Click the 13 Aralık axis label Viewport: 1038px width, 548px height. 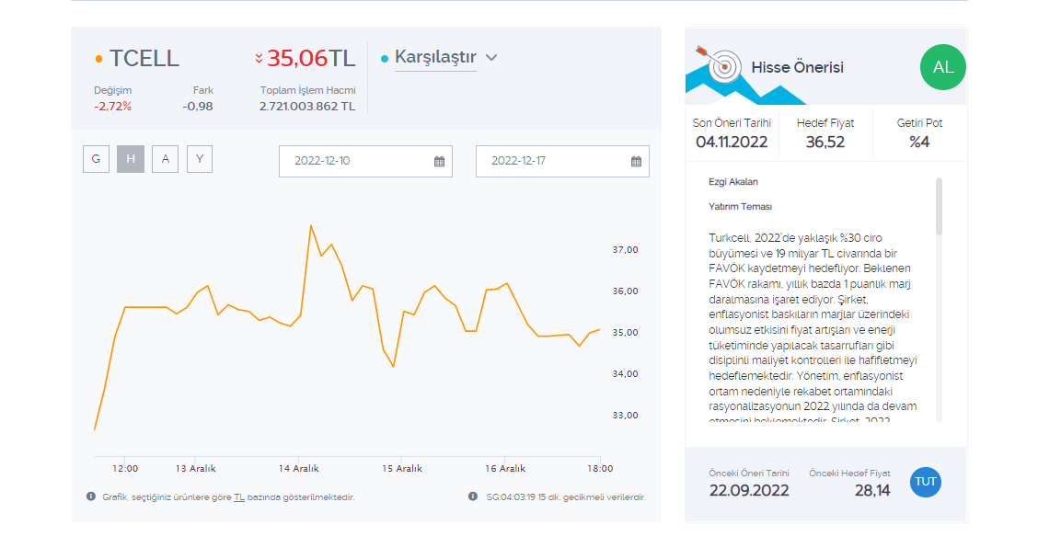pos(195,469)
